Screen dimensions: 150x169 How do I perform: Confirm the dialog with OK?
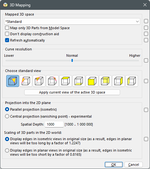(x=114, y=165)
